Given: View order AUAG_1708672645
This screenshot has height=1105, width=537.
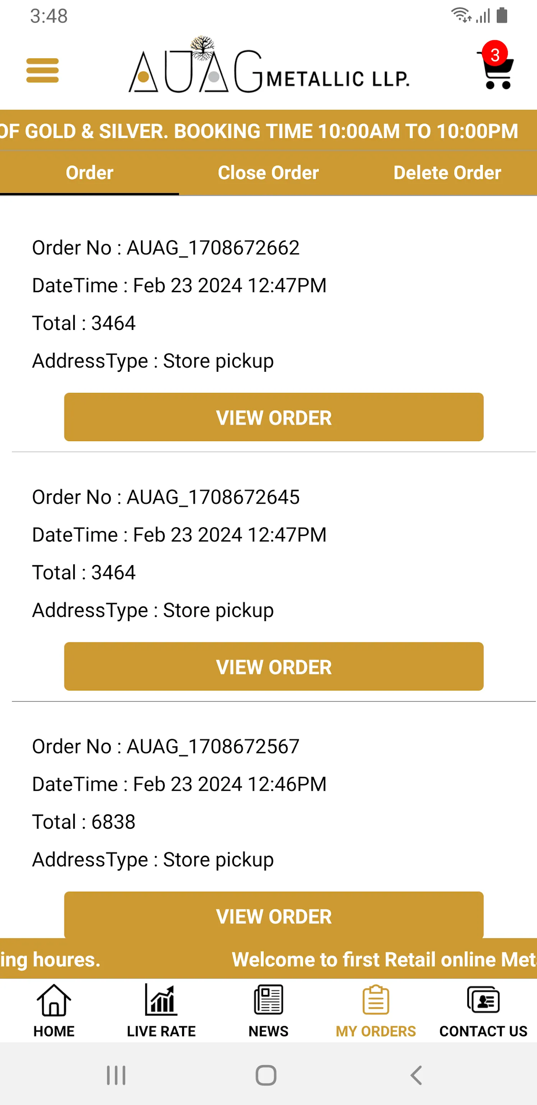Looking at the screenshot, I should (274, 666).
